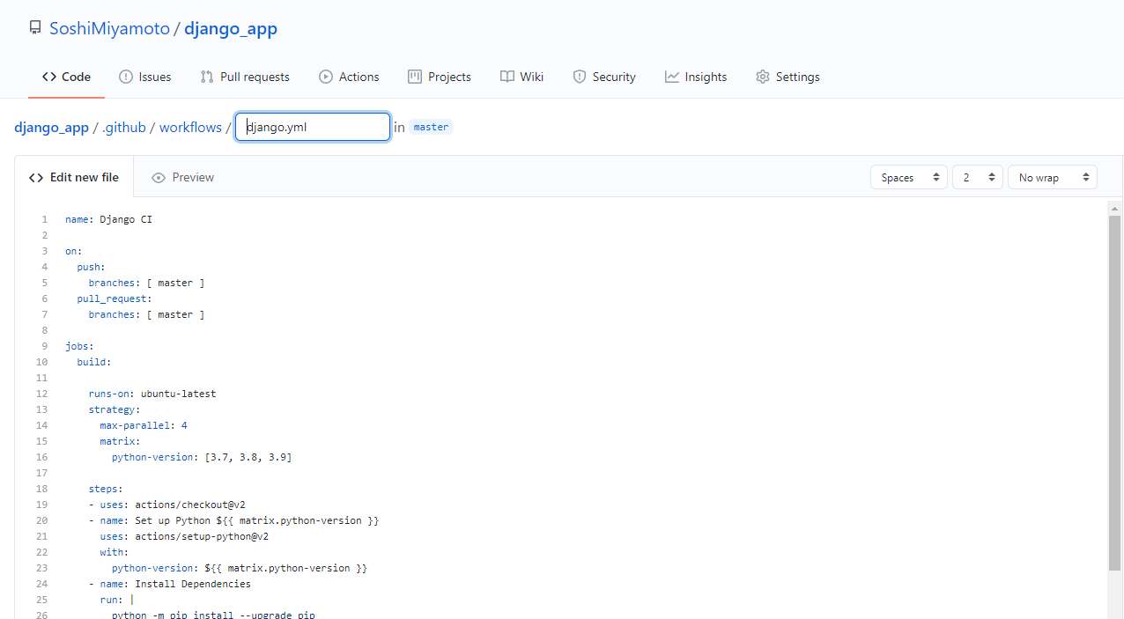This screenshot has height=619, width=1124.
Task: Click the Insights graph icon
Action: pyautogui.click(x=672, y=77)
